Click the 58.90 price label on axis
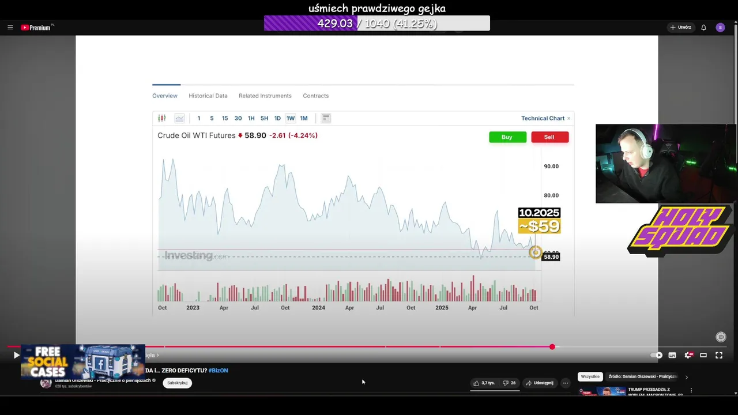 tap(551, 256)
